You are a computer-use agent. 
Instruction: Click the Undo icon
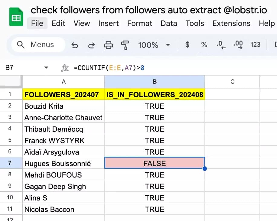[75, 45]
